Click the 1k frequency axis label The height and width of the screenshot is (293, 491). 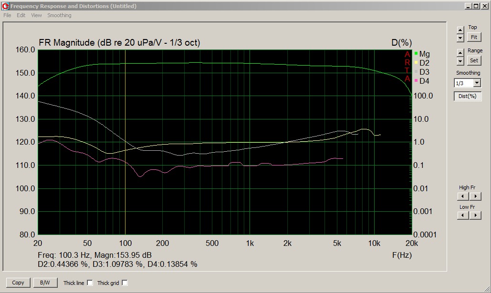[x=250, y=244]
